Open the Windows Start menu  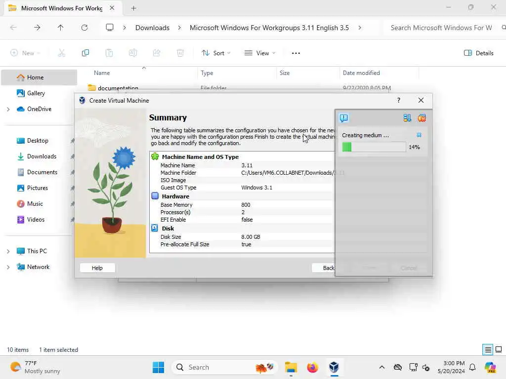158,367
